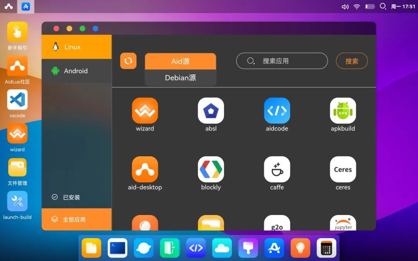
Task: Click the AidLux logo in the top bar
Action: point(9,7)
